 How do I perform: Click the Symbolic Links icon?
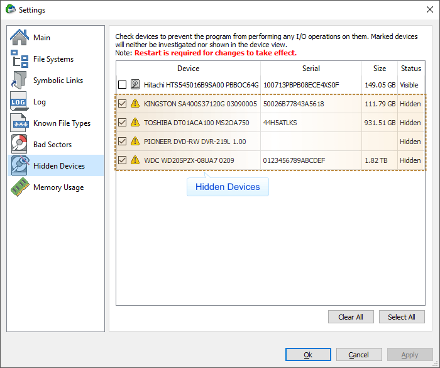(19, 81)
